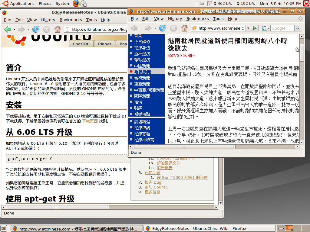
Task: Go Home in atchinese Firefox window
Action: (184, 28)
